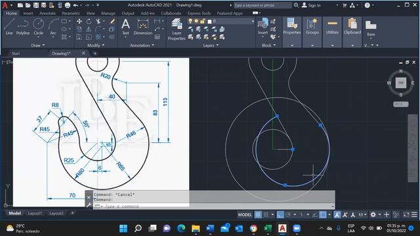Select the Ellipse tool in Draw panel
The image size is (420, 236).
64,29
